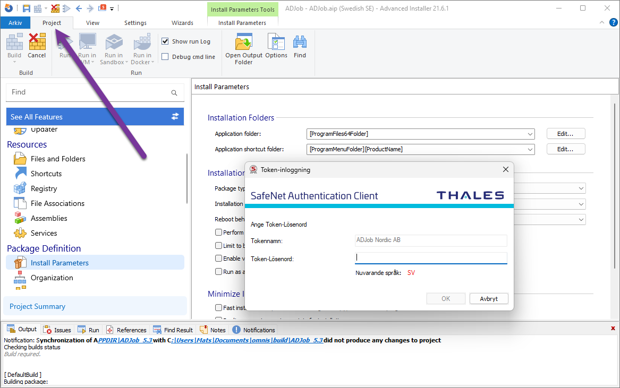Open the APPDIR\ADJob_5.3 link in output

coord(125,340)
